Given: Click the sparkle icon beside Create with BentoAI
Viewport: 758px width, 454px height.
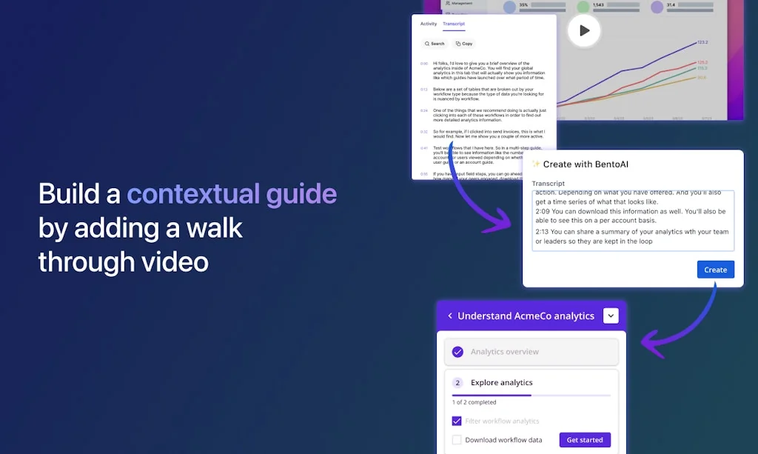Looking at the screenshot, I should [536, 164].
